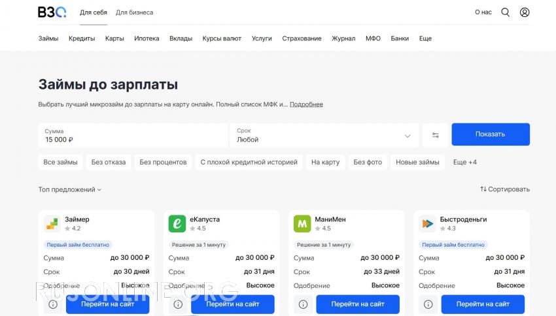Open the Журнал menu item
The height and width of the screenshot is (316, 556).
click(343, 39)
